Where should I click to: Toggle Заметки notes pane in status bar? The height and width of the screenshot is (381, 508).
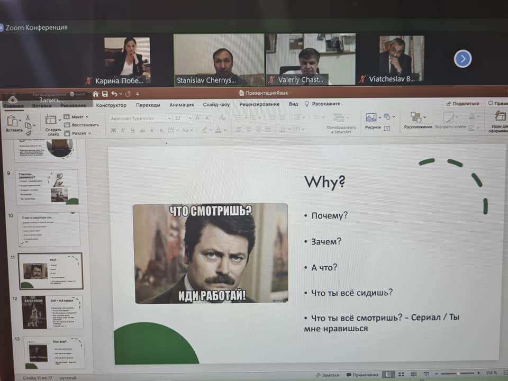tap(328, 375)
